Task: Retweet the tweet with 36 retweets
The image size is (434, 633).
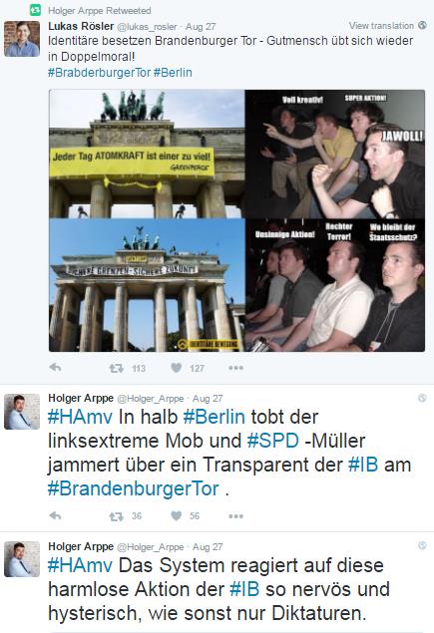Action: (117, 516)
